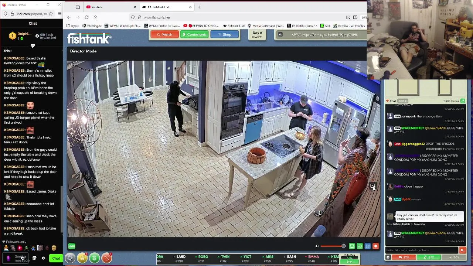Toggle the SFX message option
473x266 pixels.
[429, 257]
